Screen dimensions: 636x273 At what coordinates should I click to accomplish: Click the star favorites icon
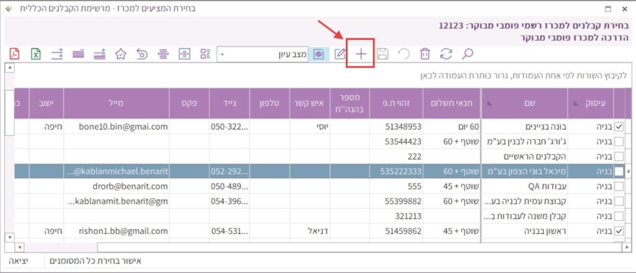pos(120,54)
